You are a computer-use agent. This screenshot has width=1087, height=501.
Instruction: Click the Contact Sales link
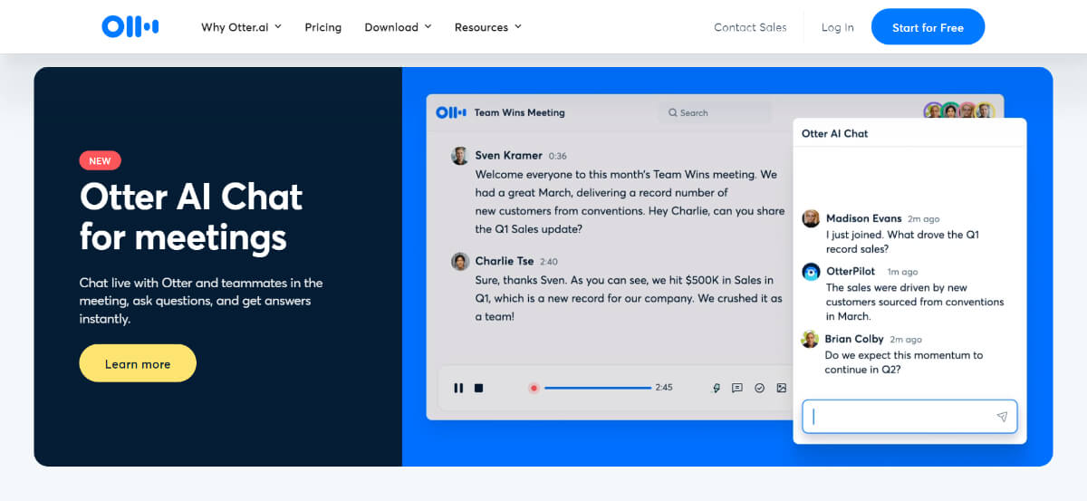750,27
